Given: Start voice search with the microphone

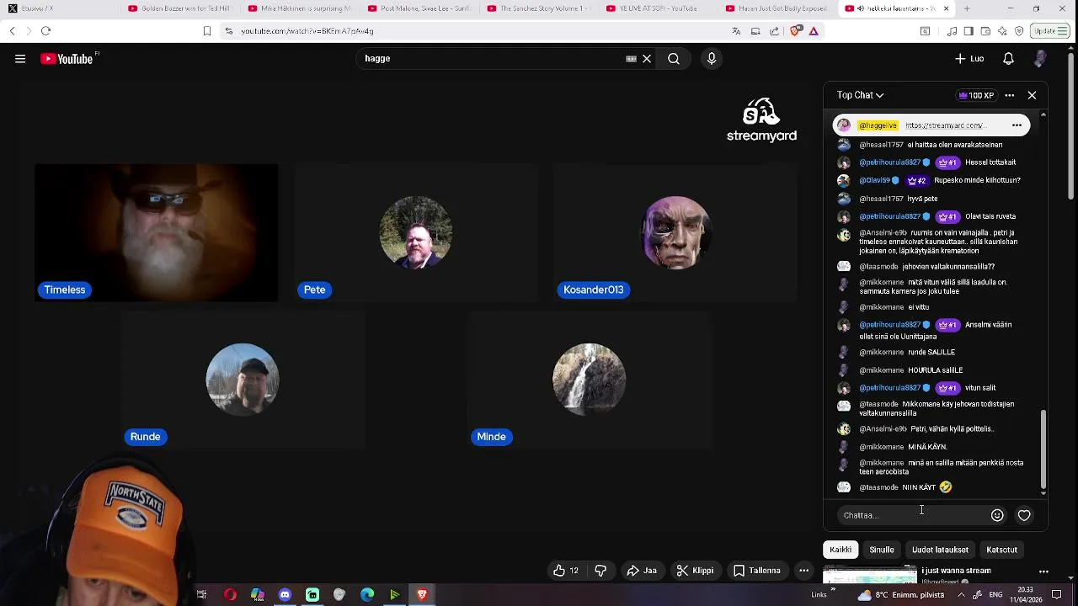Looking at the screenshot, I should pyautogui.click(x=712, y=59).
